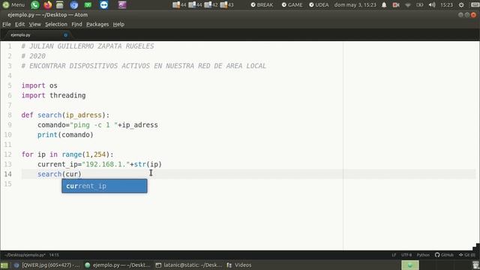This screenshot has height=270, width=480.
Task: Click the red screen recorder tray icon
Action: click(396, 4)
